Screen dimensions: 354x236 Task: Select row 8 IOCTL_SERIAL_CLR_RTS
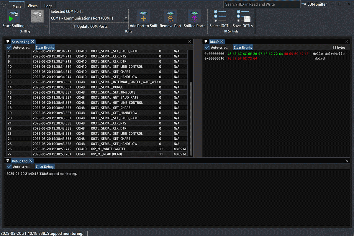point(97,56)
